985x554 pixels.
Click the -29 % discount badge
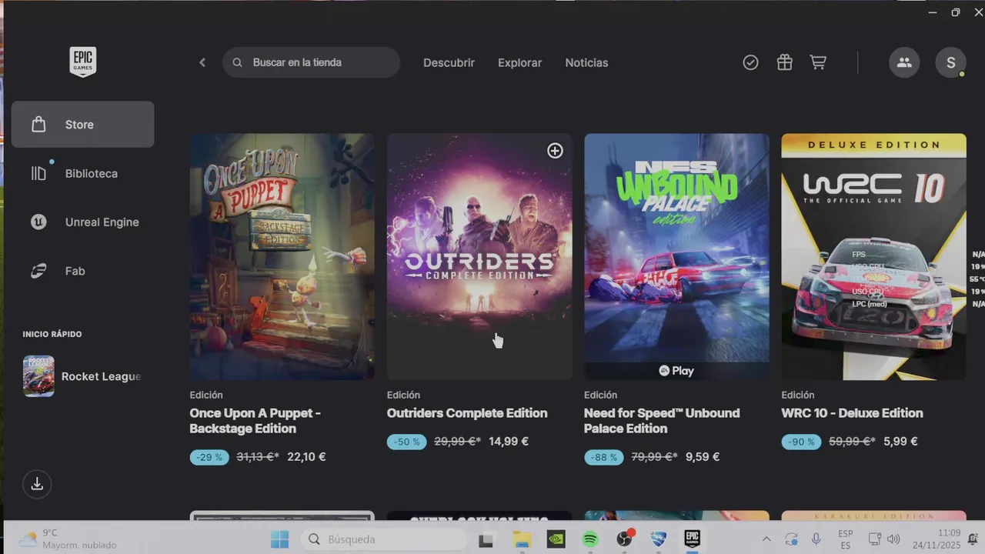tap(209, 457)
